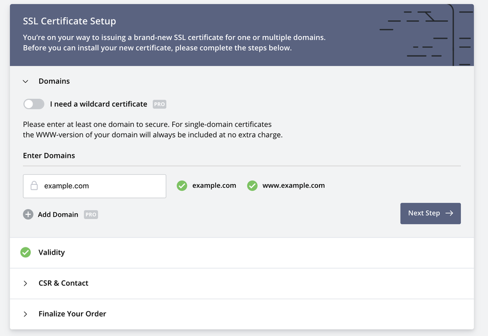Click the PRO badge beside Add Domain
This screenshot has height=336, width=488.
tap(91, 214)
